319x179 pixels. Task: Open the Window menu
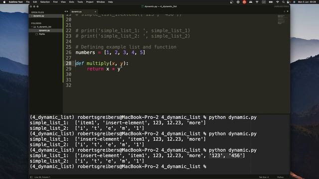click(101, 2)
